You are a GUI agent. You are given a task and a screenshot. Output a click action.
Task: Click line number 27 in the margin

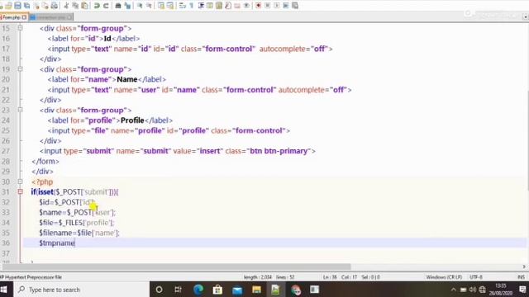coord(6,151)
